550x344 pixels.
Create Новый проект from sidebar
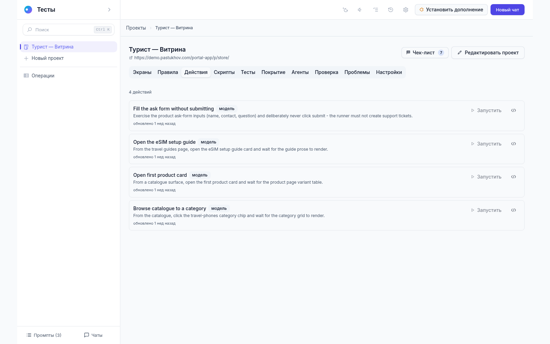coord(68,58)
